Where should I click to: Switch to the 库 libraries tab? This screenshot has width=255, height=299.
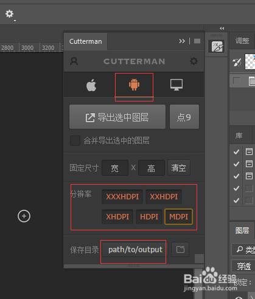[x=239, y=136]
